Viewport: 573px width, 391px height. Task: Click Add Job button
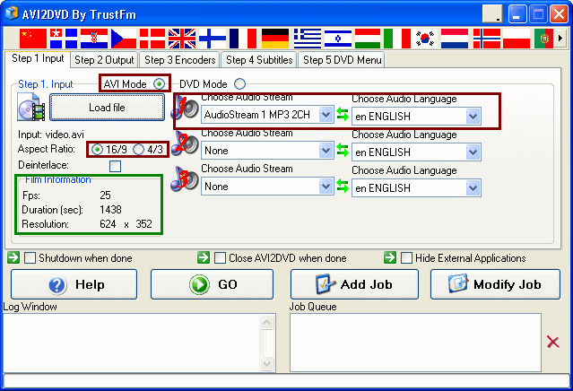tap(354, 284)
